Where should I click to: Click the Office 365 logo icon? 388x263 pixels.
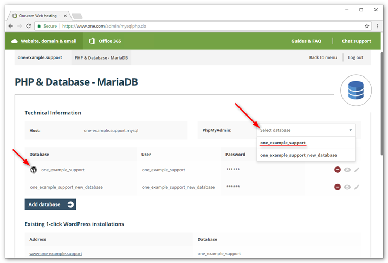pos(92,41)
